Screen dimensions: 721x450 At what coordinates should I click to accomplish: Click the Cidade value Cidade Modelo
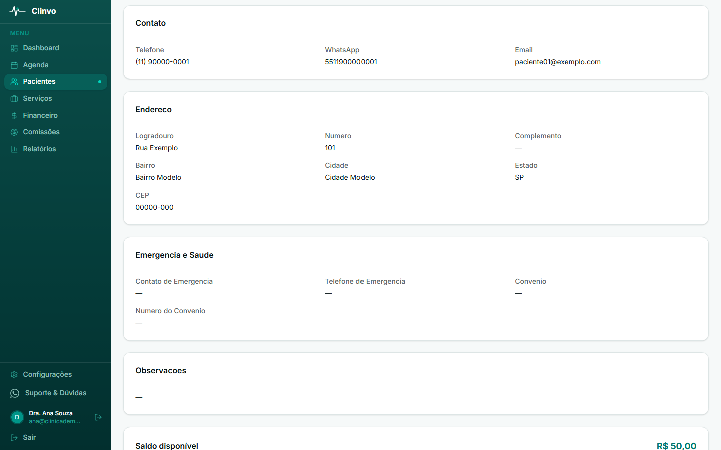[x=350, y=177]
